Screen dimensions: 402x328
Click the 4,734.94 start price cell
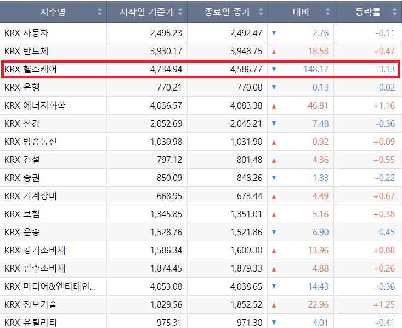tap(166, 69)
